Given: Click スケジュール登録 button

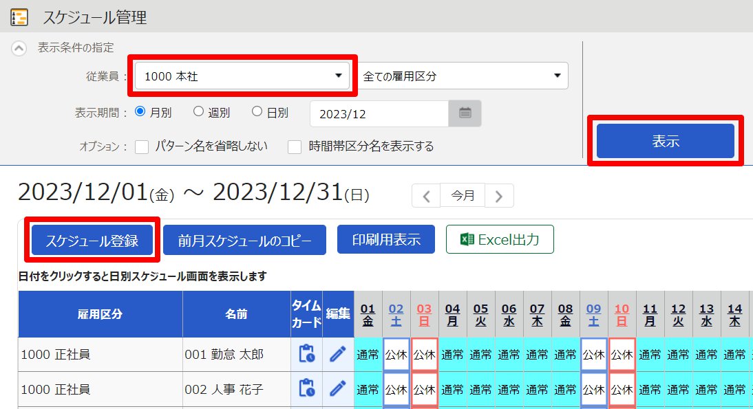Looking at the screenshot, I should (92, 240).
